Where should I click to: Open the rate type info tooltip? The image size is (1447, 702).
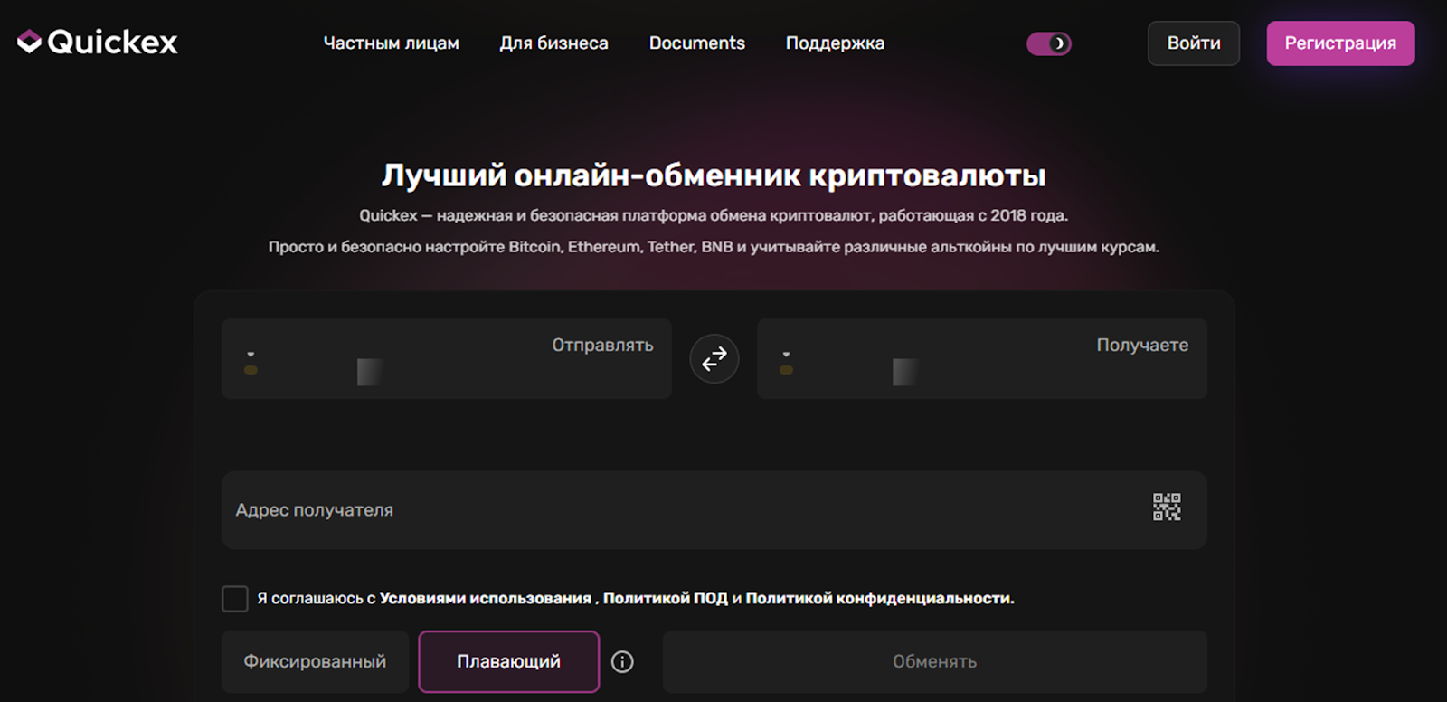[x=622, y=662]
